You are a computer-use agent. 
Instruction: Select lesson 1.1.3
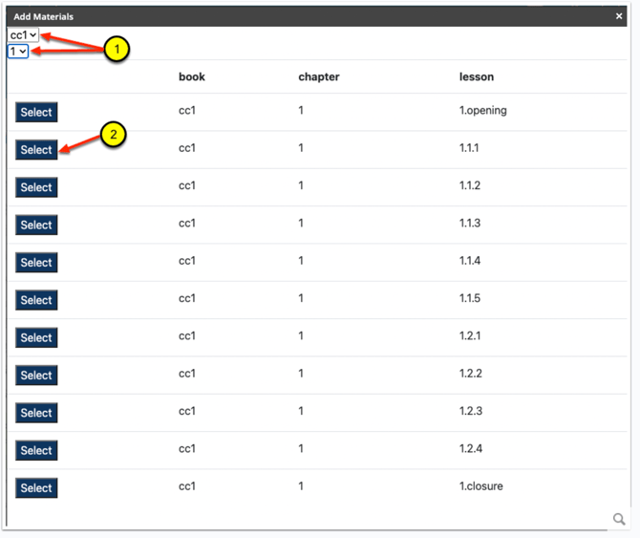tap(36, 225)
